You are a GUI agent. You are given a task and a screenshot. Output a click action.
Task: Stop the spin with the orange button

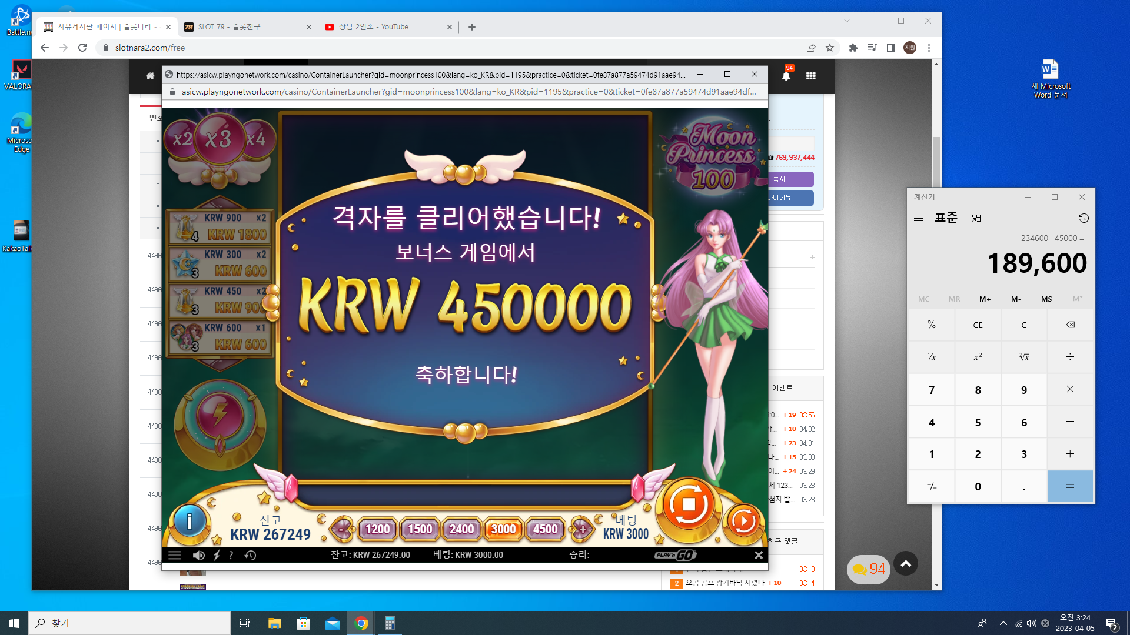pos(689,504)
